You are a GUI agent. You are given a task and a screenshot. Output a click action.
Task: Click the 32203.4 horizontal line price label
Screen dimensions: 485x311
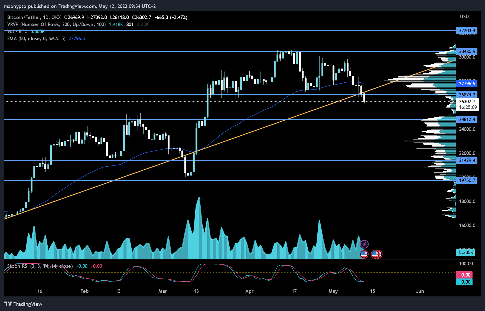click(x=467, y=31)
